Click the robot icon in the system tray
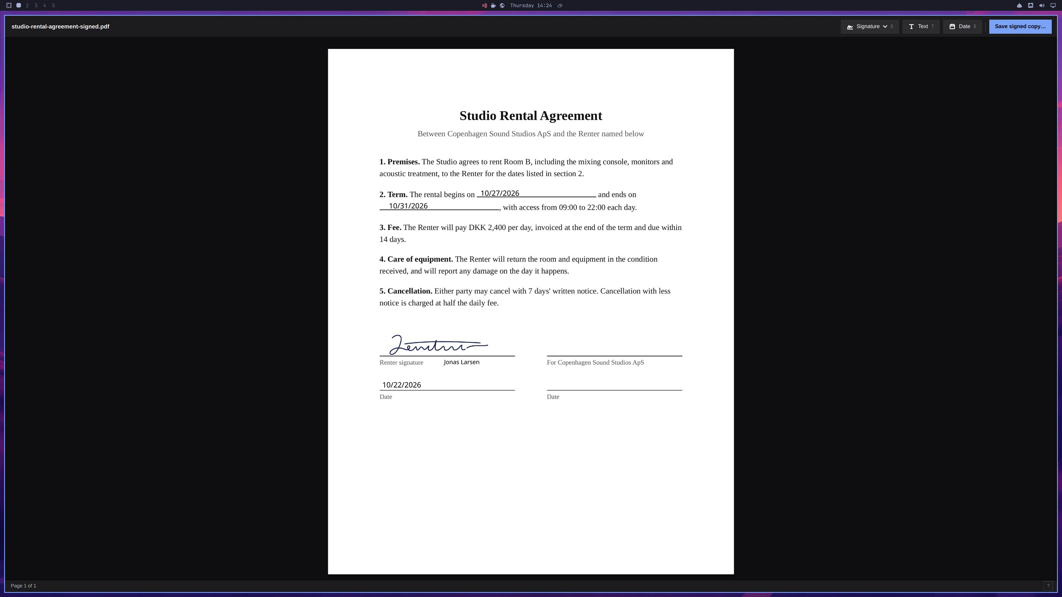Image resolution: width=1062 pixels, height=597 pixels. 1019,5
